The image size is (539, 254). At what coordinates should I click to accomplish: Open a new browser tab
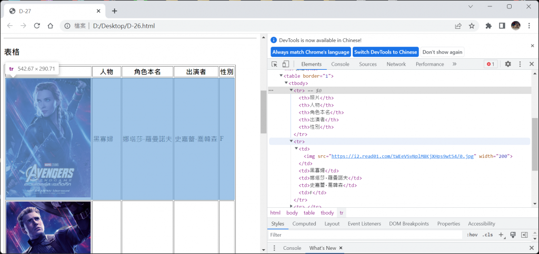tap(114, 11)
